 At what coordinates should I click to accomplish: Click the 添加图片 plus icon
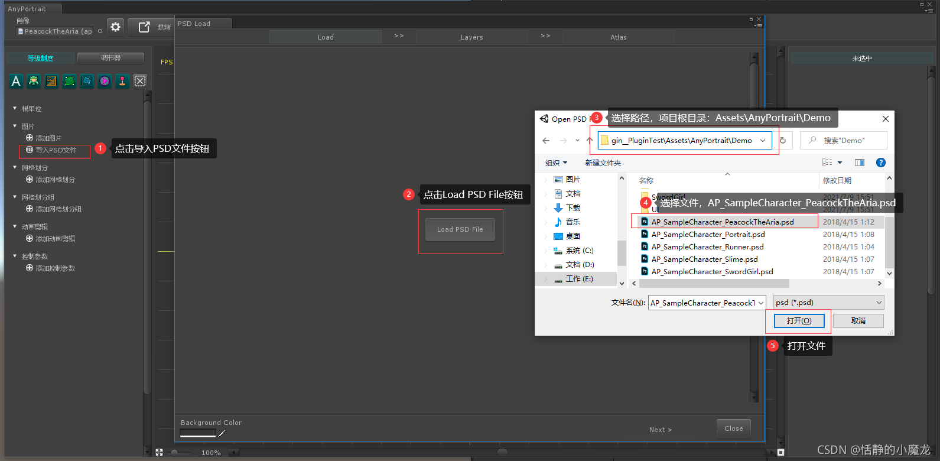click(30, 138)
